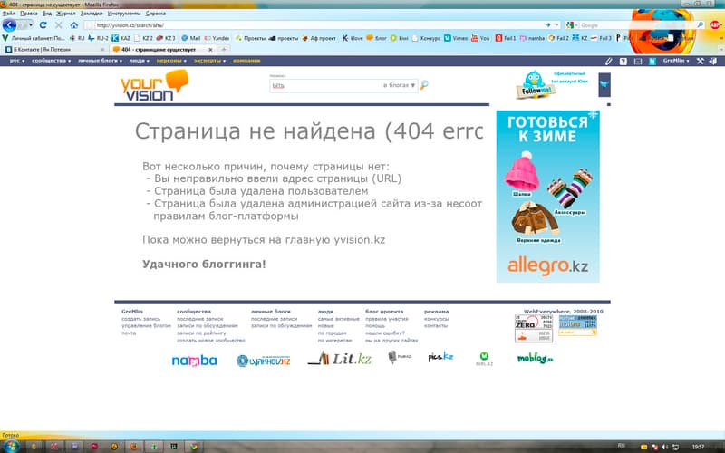Click the Chrome icon in the taskbar
Screen dimensions: 725x453
coord(194,447)
